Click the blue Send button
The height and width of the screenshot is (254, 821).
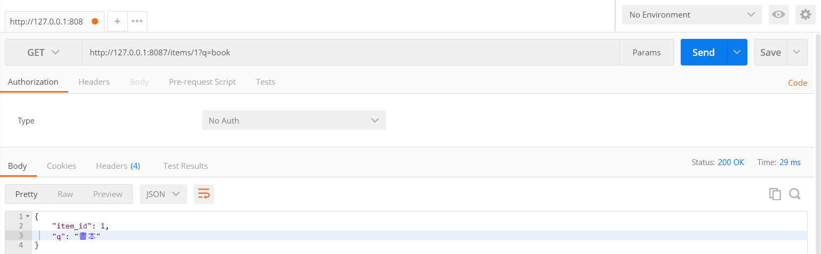point(703,52)
